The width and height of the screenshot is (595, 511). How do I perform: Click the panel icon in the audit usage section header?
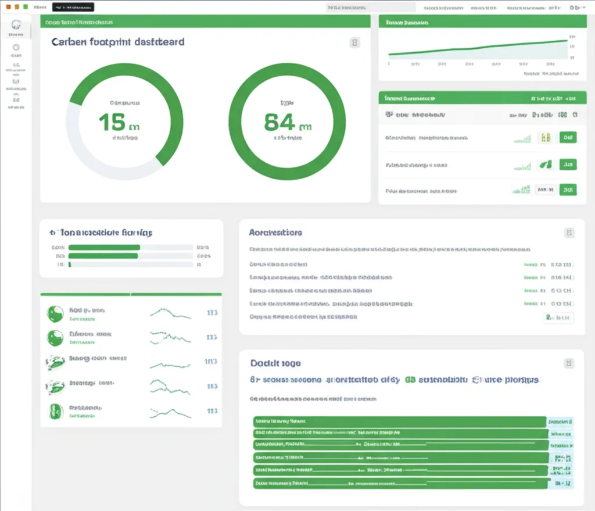tap(569, 363)
